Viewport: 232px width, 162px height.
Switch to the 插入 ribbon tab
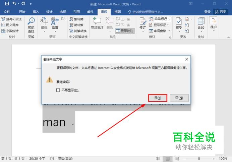36,12
